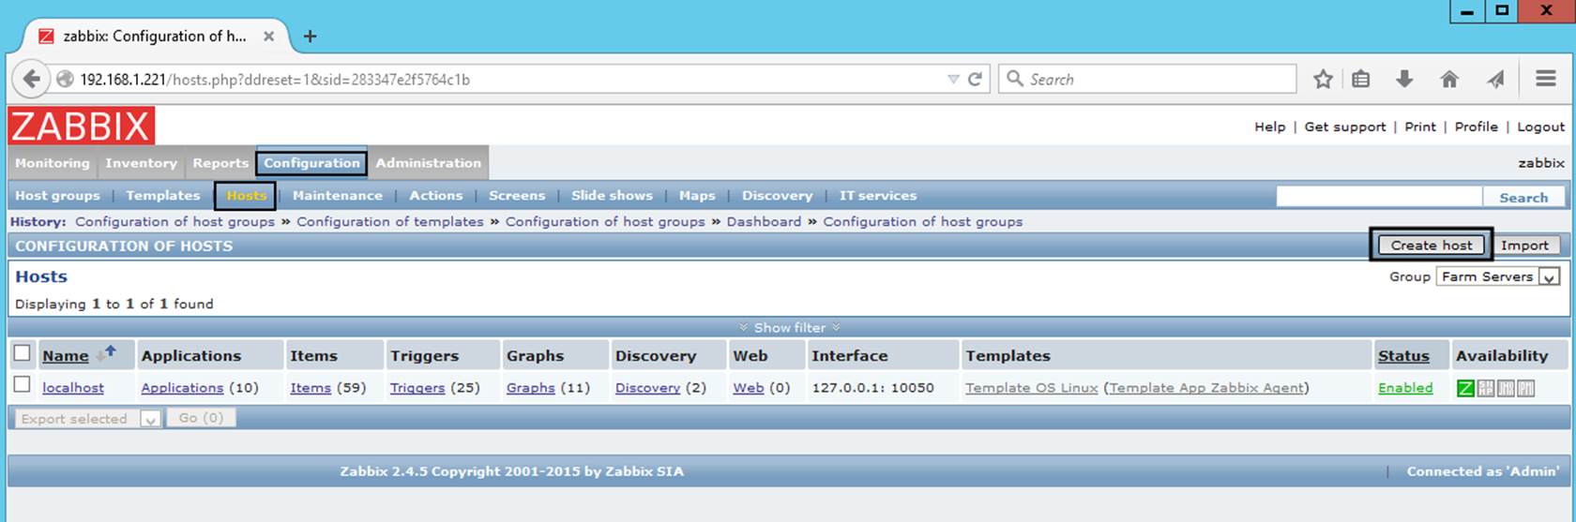Screen dimensions: 1576x522
Task: Open the URL history dropdown arrow
Action: pyautogui.click(x=953, y=80)
